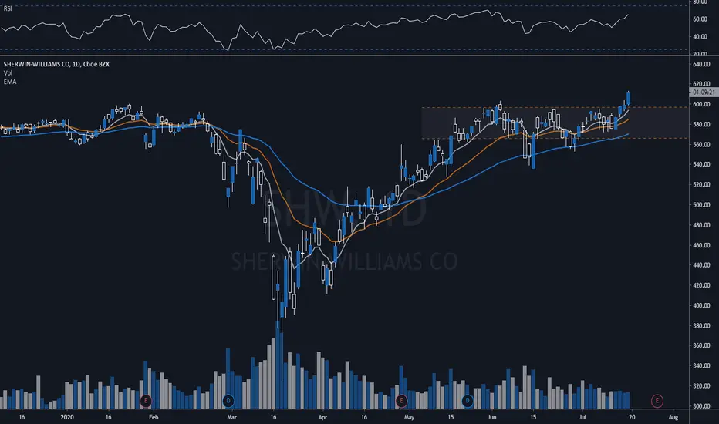Click the 560.00 price axis label
This screenshot has height=424, width=719.
701,144
